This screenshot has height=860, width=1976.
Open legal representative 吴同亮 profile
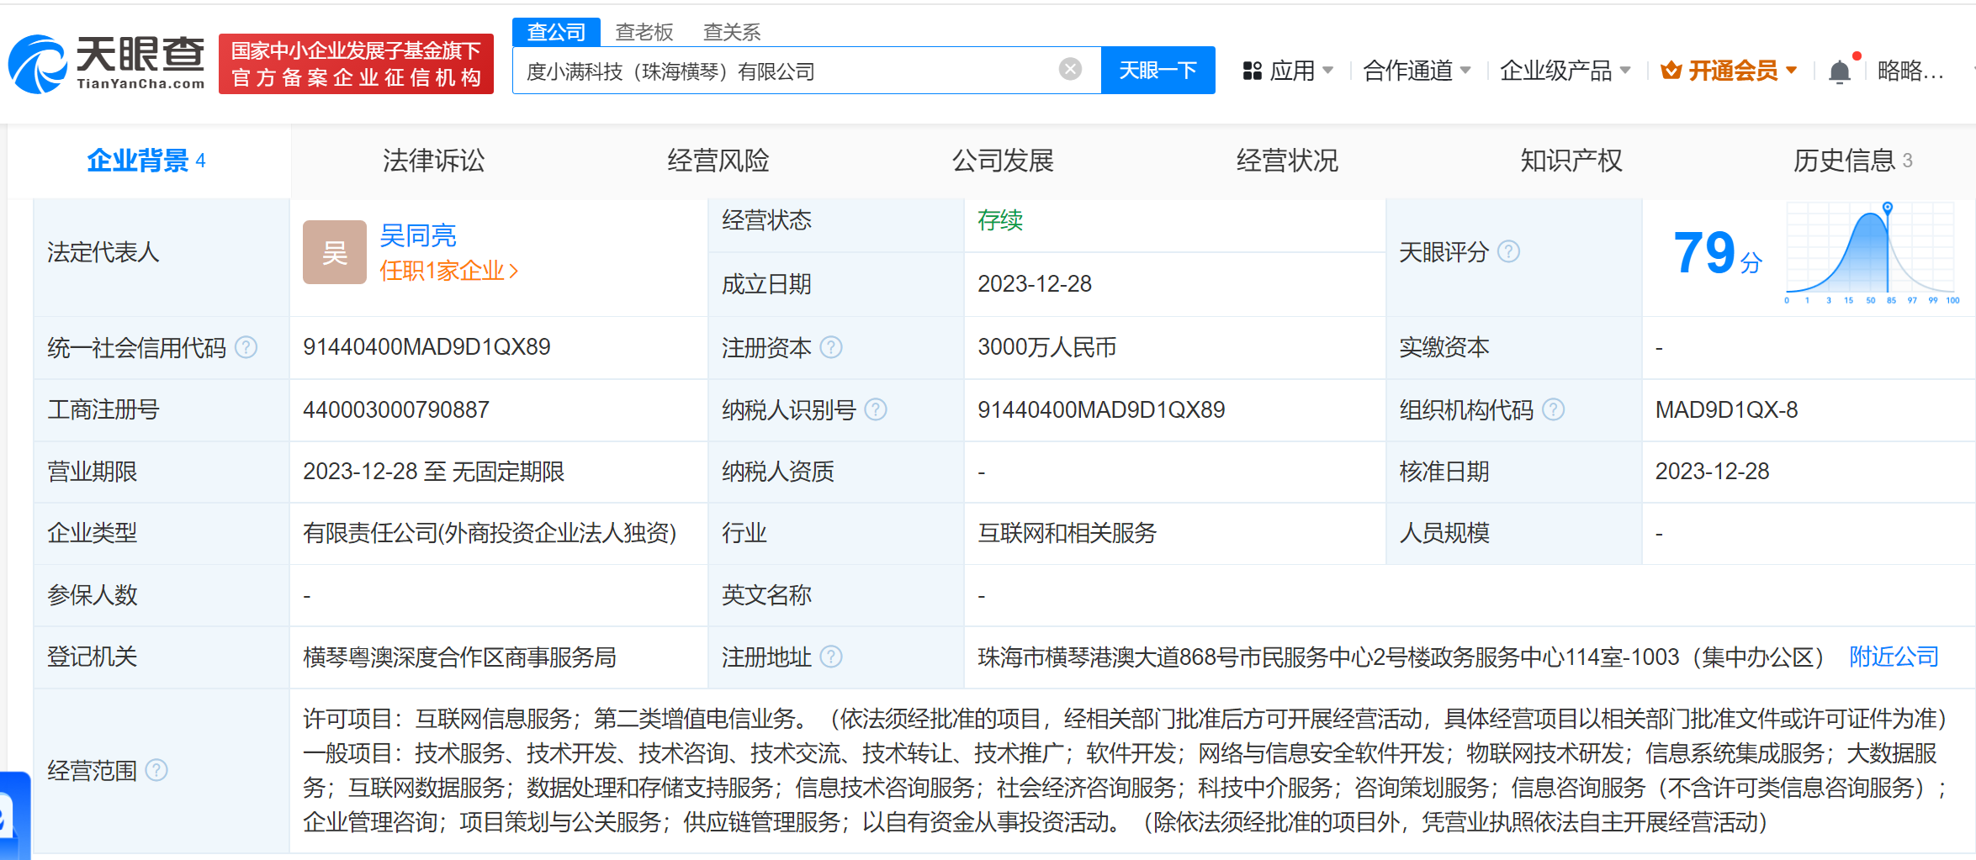pos(417,235)
